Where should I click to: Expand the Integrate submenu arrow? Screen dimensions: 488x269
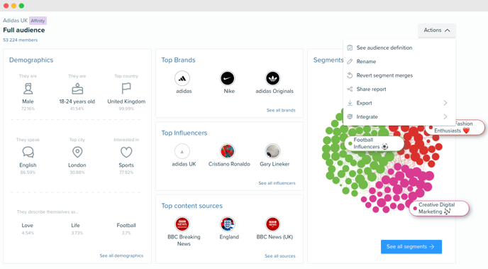coord(445,116)
